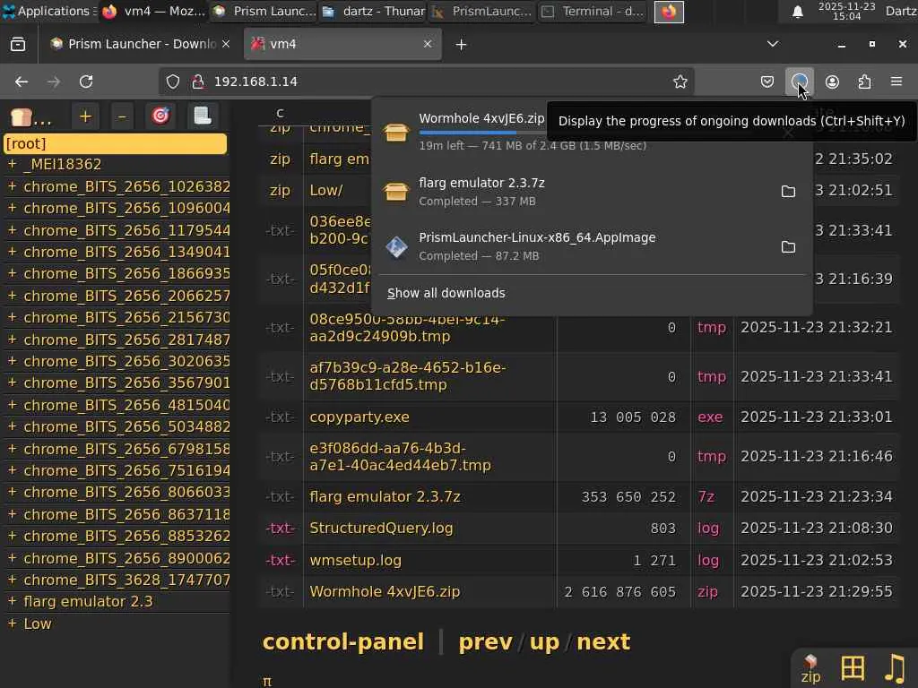918x688 pixels.
Task: Open Wormhole 4xvJE6.zip in file list
Action: coord(385,591)
